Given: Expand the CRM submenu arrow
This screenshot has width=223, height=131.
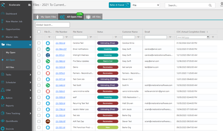Looking at the screenshot, I should 30,90.
